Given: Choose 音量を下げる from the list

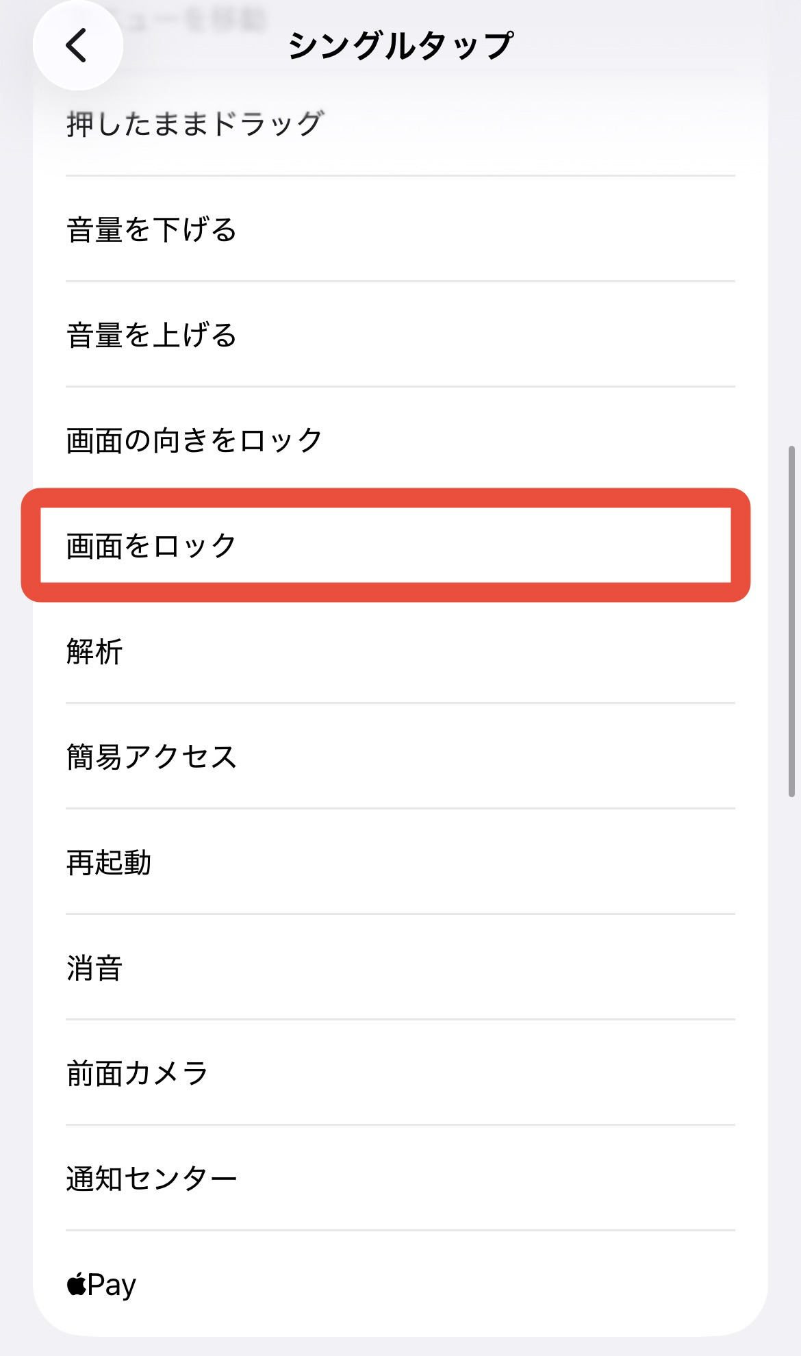Looking at the screenshot, I should point(151,229).
